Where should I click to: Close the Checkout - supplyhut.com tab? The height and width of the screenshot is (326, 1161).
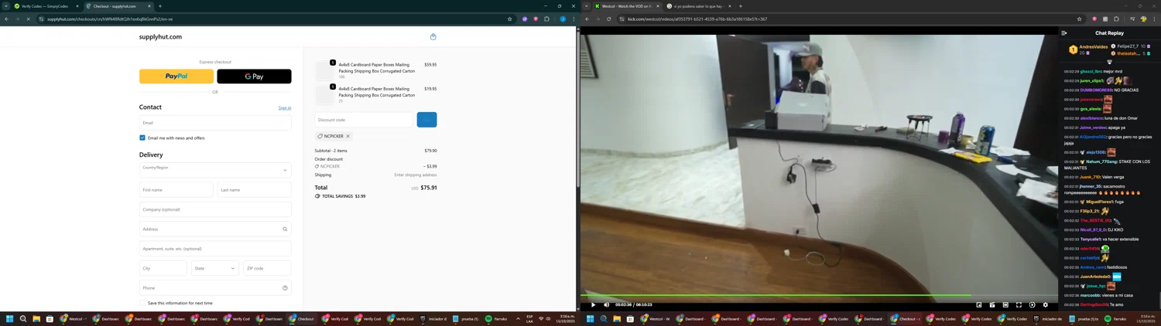click(x=149, y=6)
